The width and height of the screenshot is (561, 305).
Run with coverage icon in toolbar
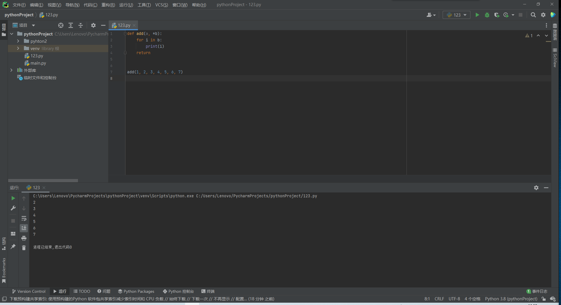coord(497,15)
